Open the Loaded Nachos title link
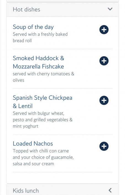Screen dimensions: 125x195 coord(33,143)
